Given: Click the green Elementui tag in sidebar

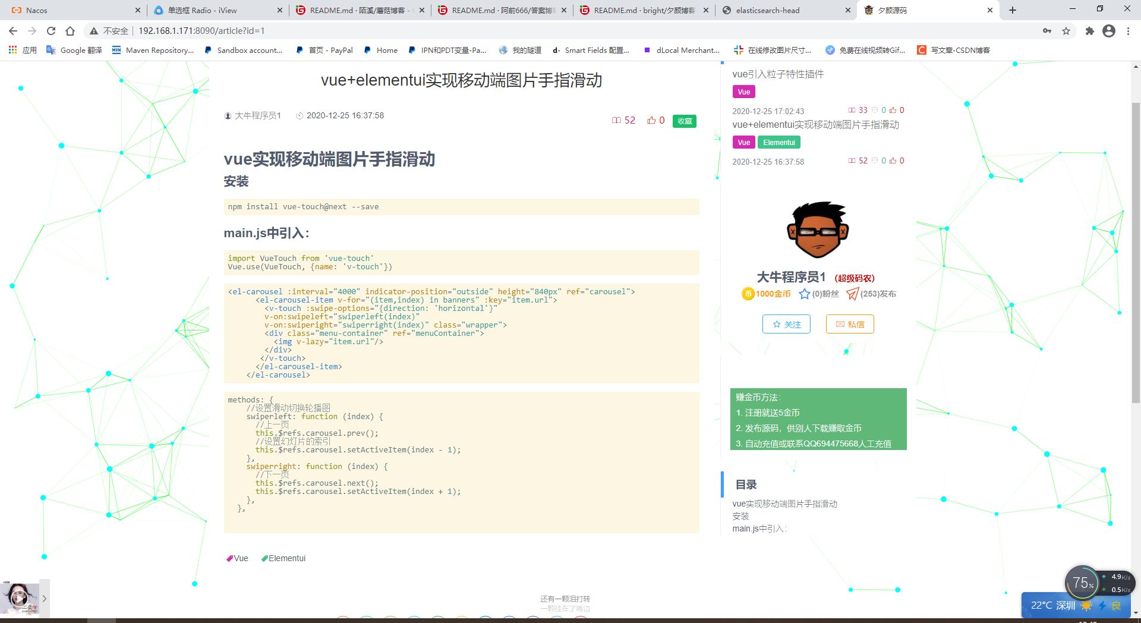Looking at the screenshot, I should click(779, 142).
